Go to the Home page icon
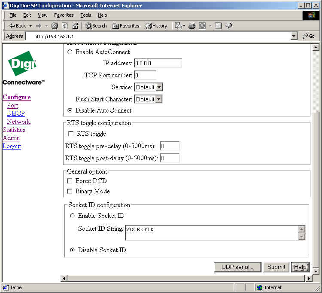 [75, 26]
